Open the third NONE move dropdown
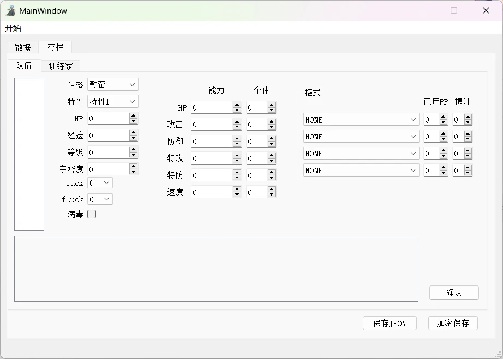Image resolution: width=503 pixels, height=359 pixels. pos(361,154)
